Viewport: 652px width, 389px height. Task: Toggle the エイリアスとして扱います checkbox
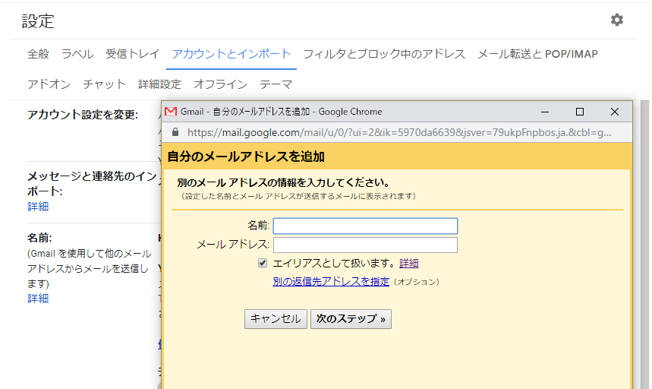[x=263, y=264]
